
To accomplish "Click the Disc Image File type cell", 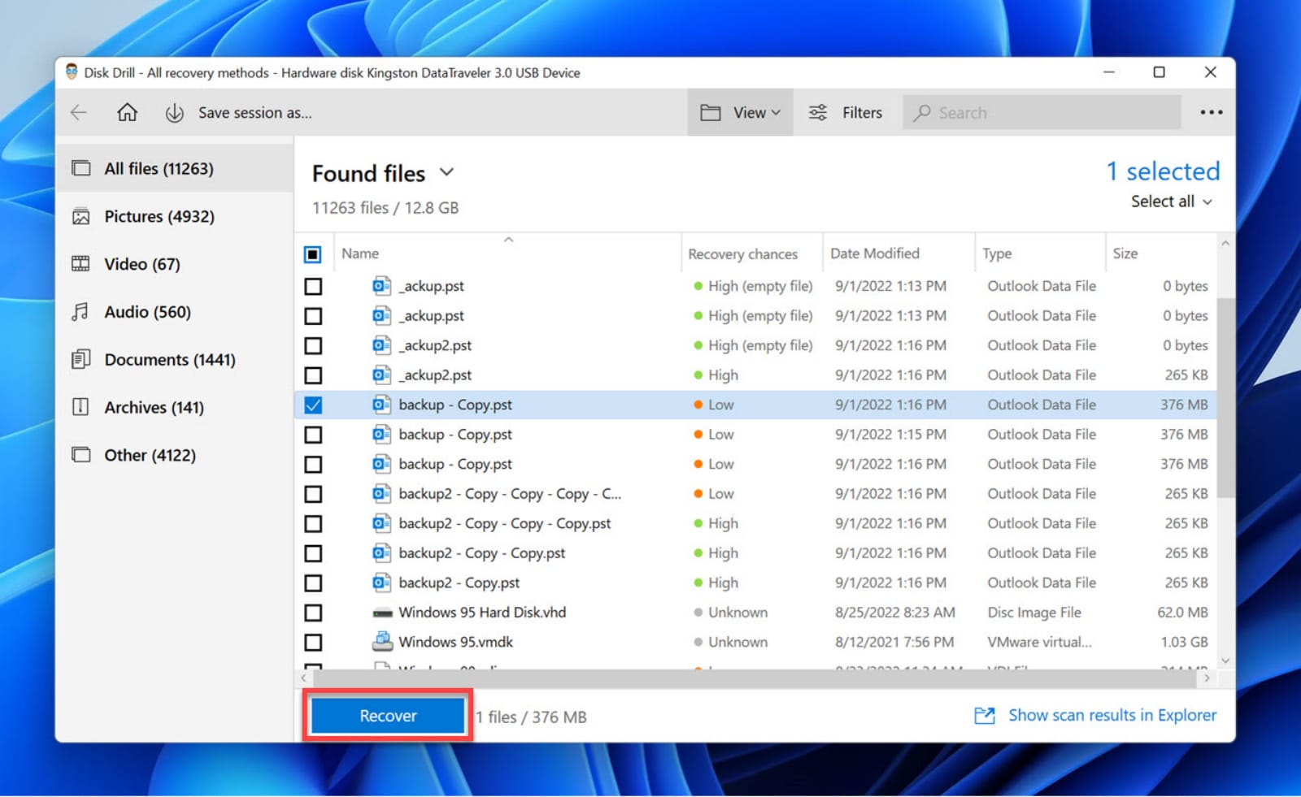I will 1034,613.
